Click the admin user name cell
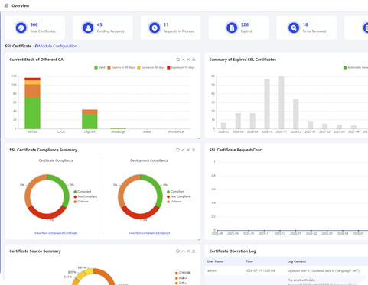Viewport: 368px width, 285px height. (212, 270)
